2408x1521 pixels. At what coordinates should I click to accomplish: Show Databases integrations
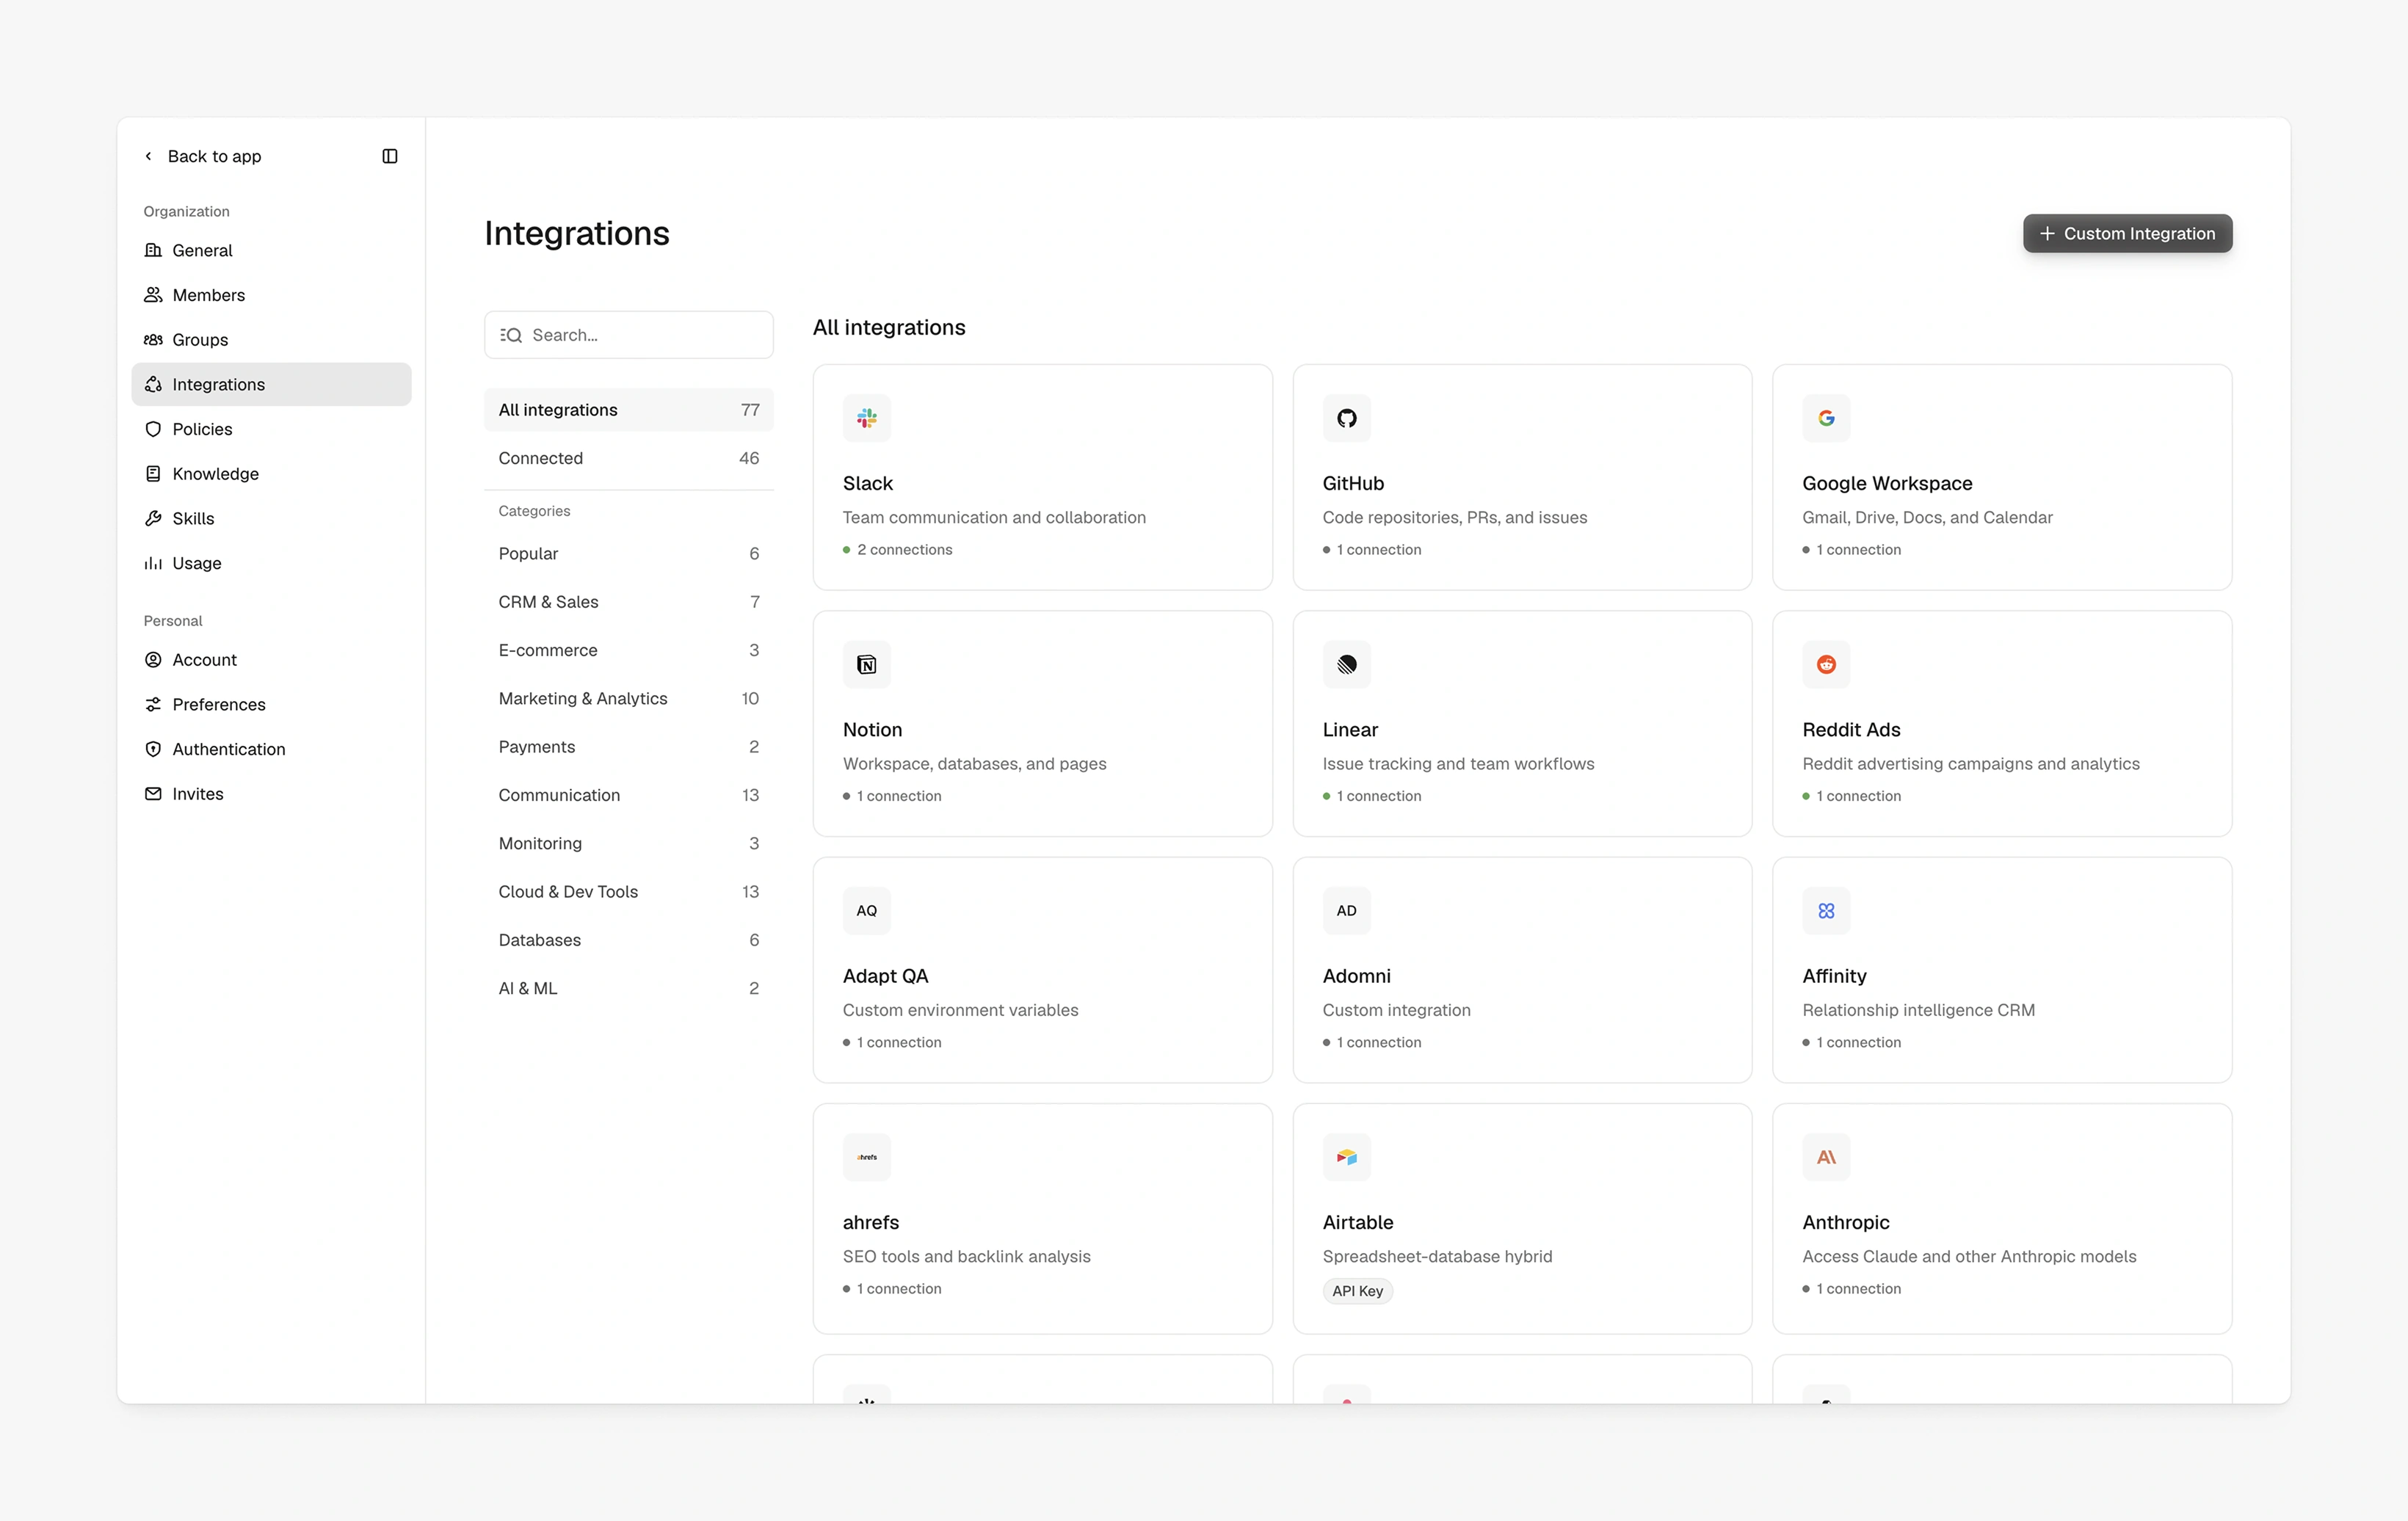628,940
